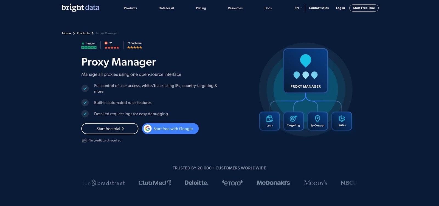
Task: Open the G2 rating badge
Action: click(112, 45)
